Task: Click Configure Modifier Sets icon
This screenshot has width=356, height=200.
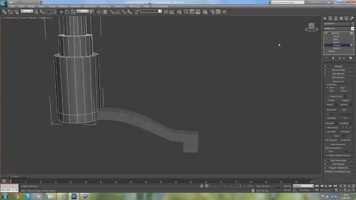Action: (350, 58)
